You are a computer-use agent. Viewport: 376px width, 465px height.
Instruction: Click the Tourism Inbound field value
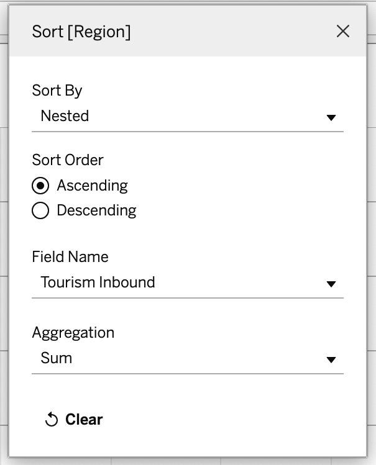coord(98,282)
